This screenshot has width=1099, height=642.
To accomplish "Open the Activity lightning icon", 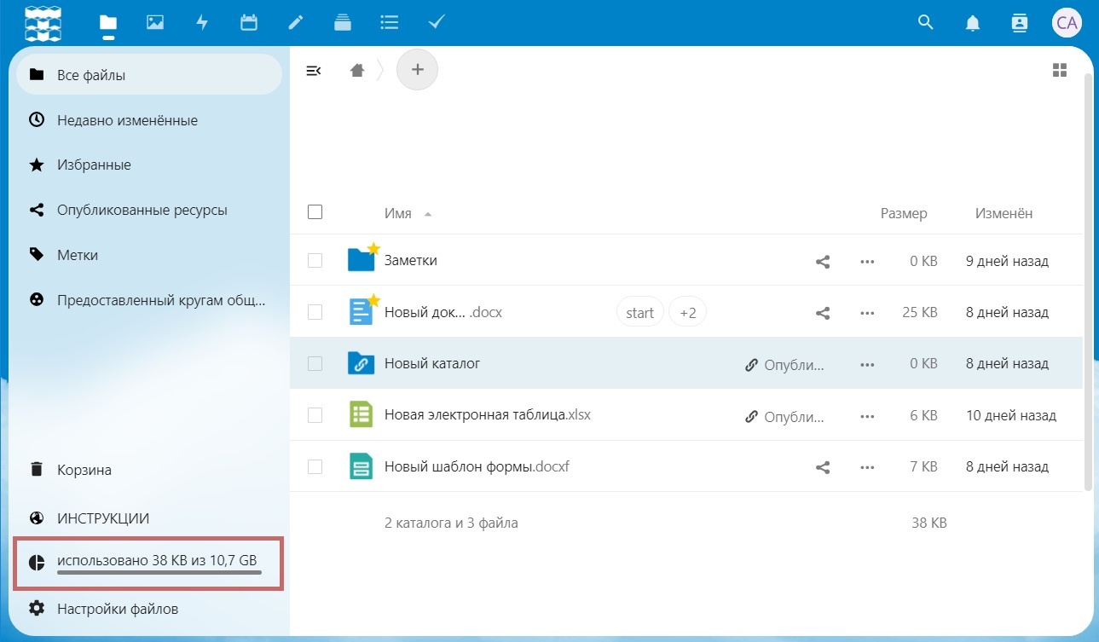I will pos(202,23).
